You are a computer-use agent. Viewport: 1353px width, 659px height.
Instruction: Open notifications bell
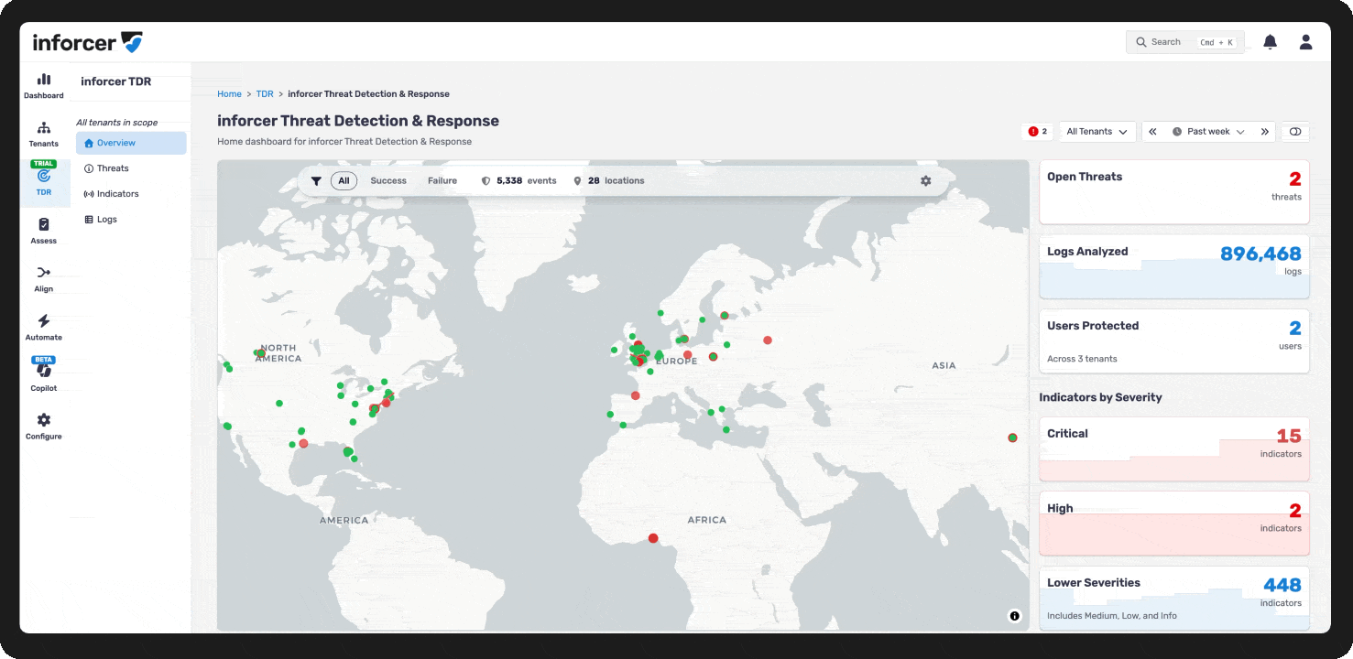[x=1270, y=42]
